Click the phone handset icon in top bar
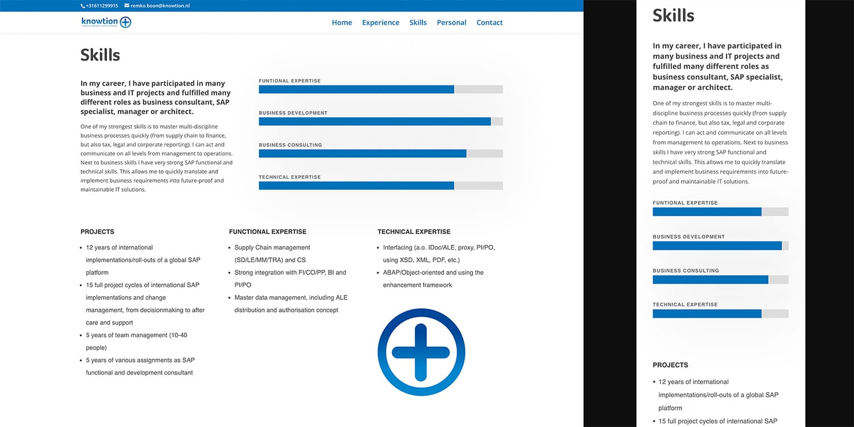The height and width of the screenshot is (427, 854). 83,6
